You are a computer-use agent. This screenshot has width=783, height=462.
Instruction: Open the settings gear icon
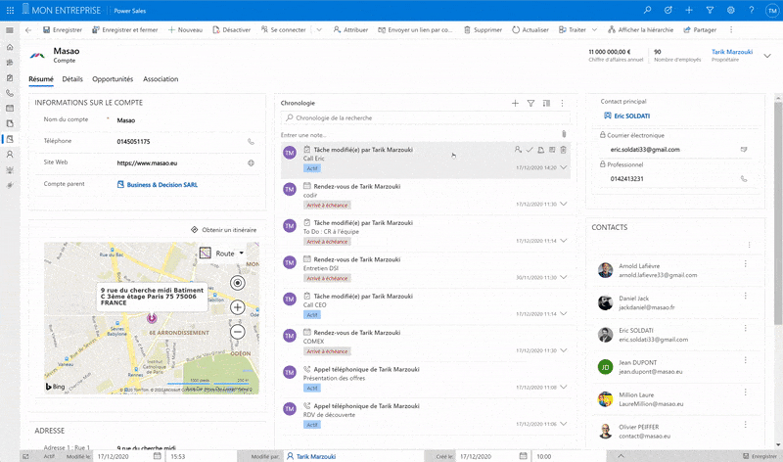730,10
